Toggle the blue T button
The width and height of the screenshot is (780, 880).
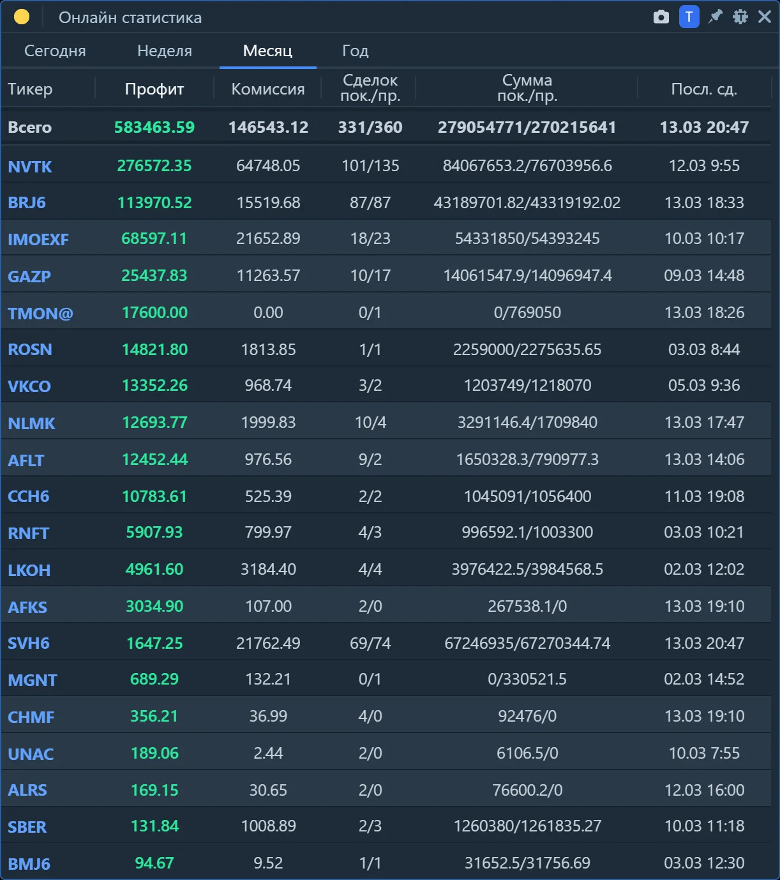689,17
